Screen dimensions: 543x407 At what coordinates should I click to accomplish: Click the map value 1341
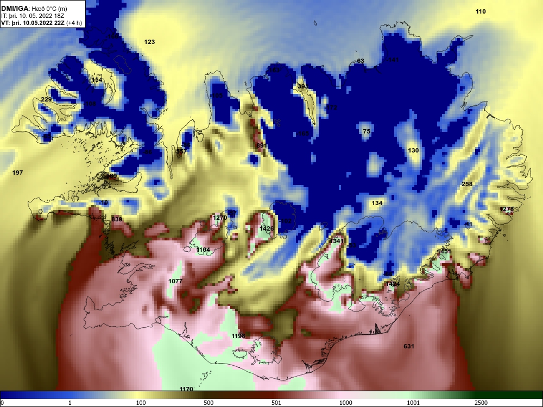(x=337, y=241)
